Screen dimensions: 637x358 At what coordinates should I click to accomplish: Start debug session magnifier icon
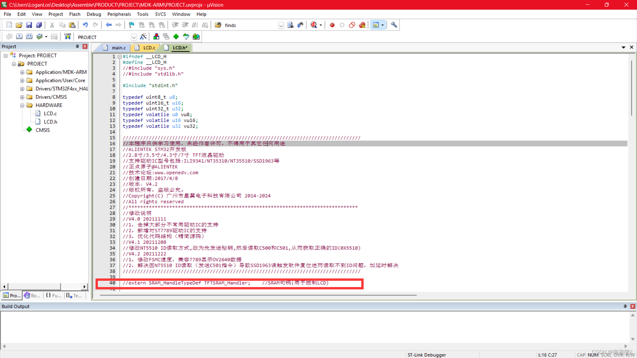(314, 25)
